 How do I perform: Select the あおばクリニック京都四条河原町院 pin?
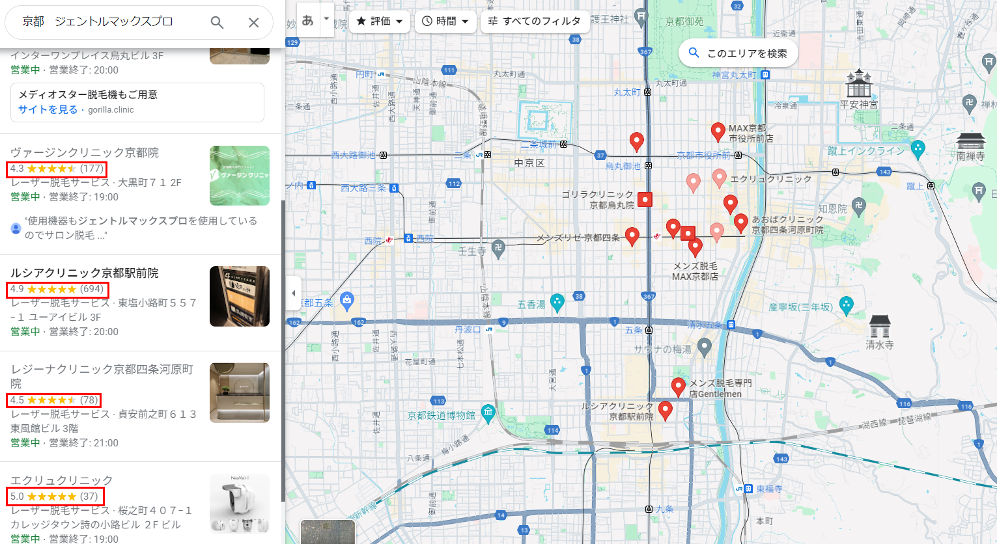pos(740,223)
